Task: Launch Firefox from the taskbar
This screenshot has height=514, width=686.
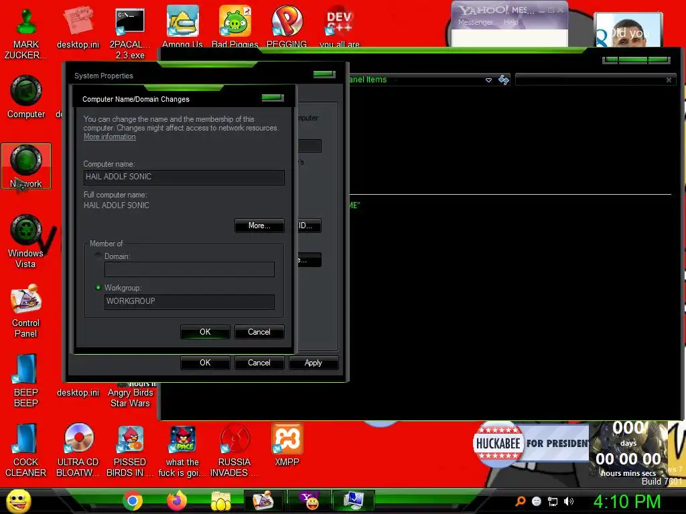Action: click(177, 501)
